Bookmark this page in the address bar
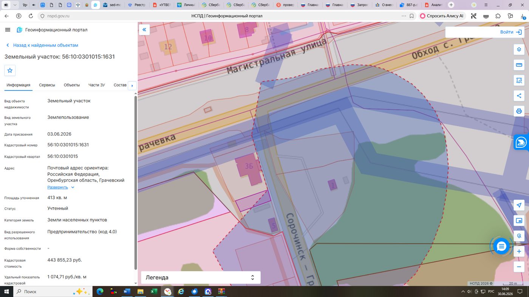 (x=412, y=16)
